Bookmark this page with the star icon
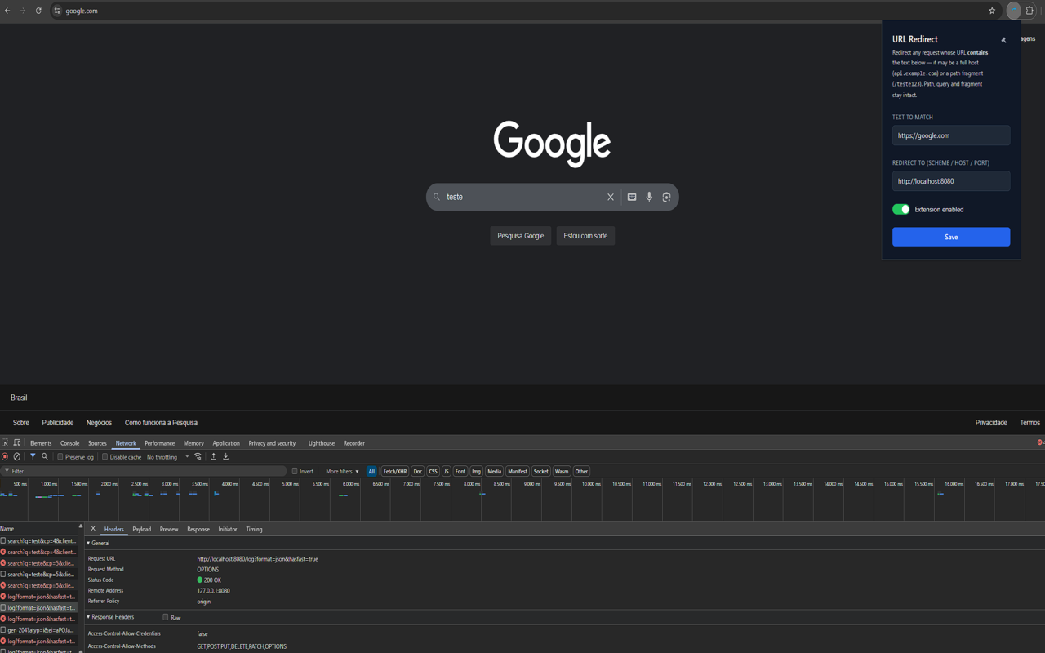 click(992, 11)
